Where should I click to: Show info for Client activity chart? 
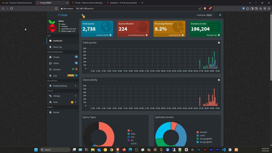pyautogui.click(x=219, y=80)
